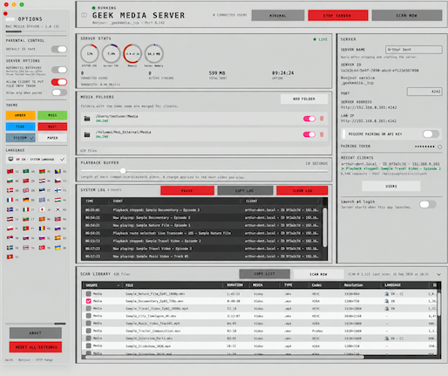Viewport: 448px width, 376px height.
Task: Select the Hungarian (HU) flag language
Action: point(58,200)
